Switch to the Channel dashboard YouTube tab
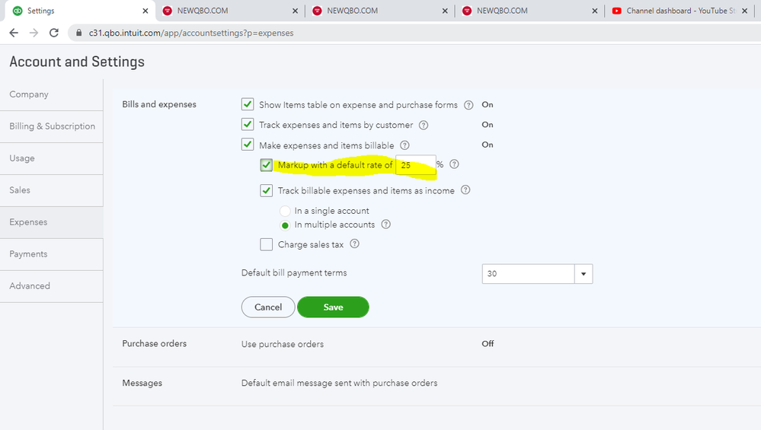Screen dimensions: 761x430 (x=679, y=11)
